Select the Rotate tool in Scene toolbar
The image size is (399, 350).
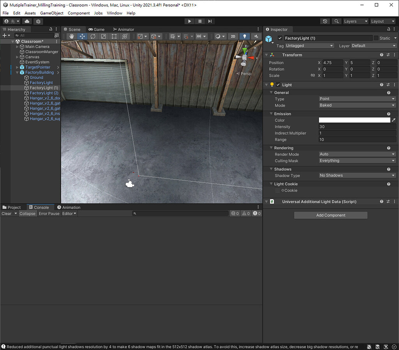pyautogui.click(x=93, y=36)
